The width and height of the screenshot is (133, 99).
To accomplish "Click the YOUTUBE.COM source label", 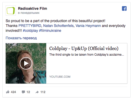I will pyautogui.click(x=60, y=77).
